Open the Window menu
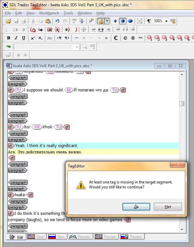Image resolution: width=194 pixels, height=247 pixels. (85, 13)
